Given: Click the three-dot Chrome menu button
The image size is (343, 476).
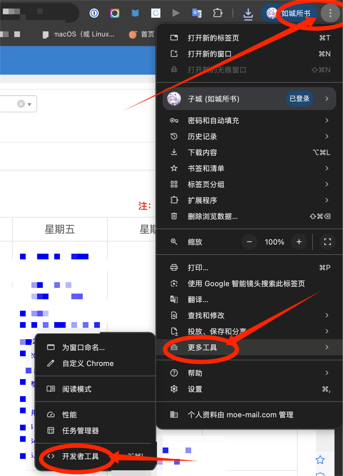Looking at the screenshot, I should coord(330,13).
